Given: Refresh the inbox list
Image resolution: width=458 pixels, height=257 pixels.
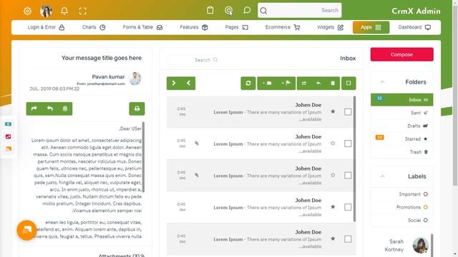Looking at the screenshot, I should 248,84.
